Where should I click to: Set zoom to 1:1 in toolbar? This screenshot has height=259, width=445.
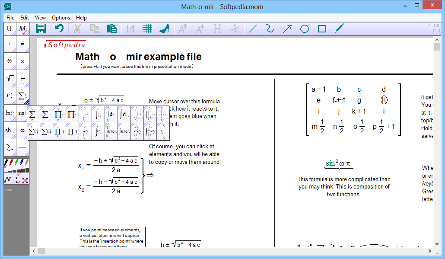pyautogui.click(x=130, y=29)
